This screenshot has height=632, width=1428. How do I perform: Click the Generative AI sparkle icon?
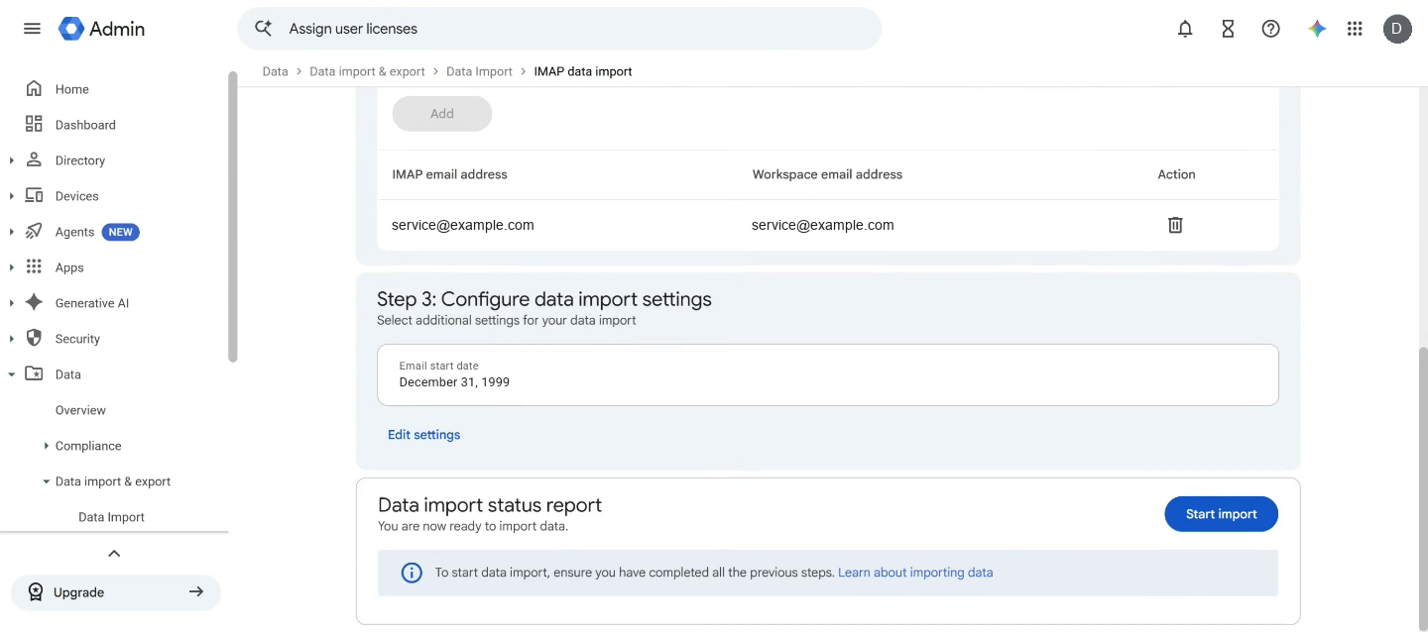click(34, 302)
